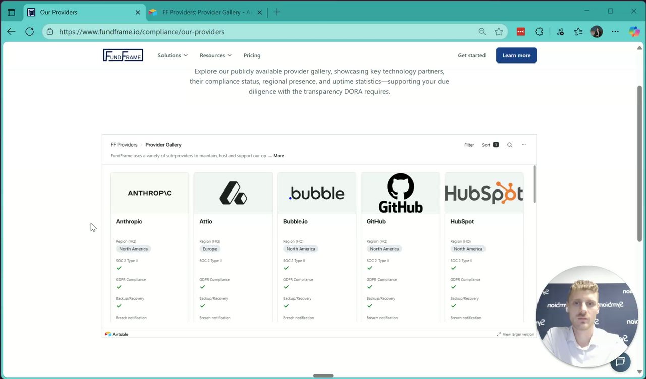Reload the page with the refresh icon
This screenshot has height=379, width=646.
29,32
